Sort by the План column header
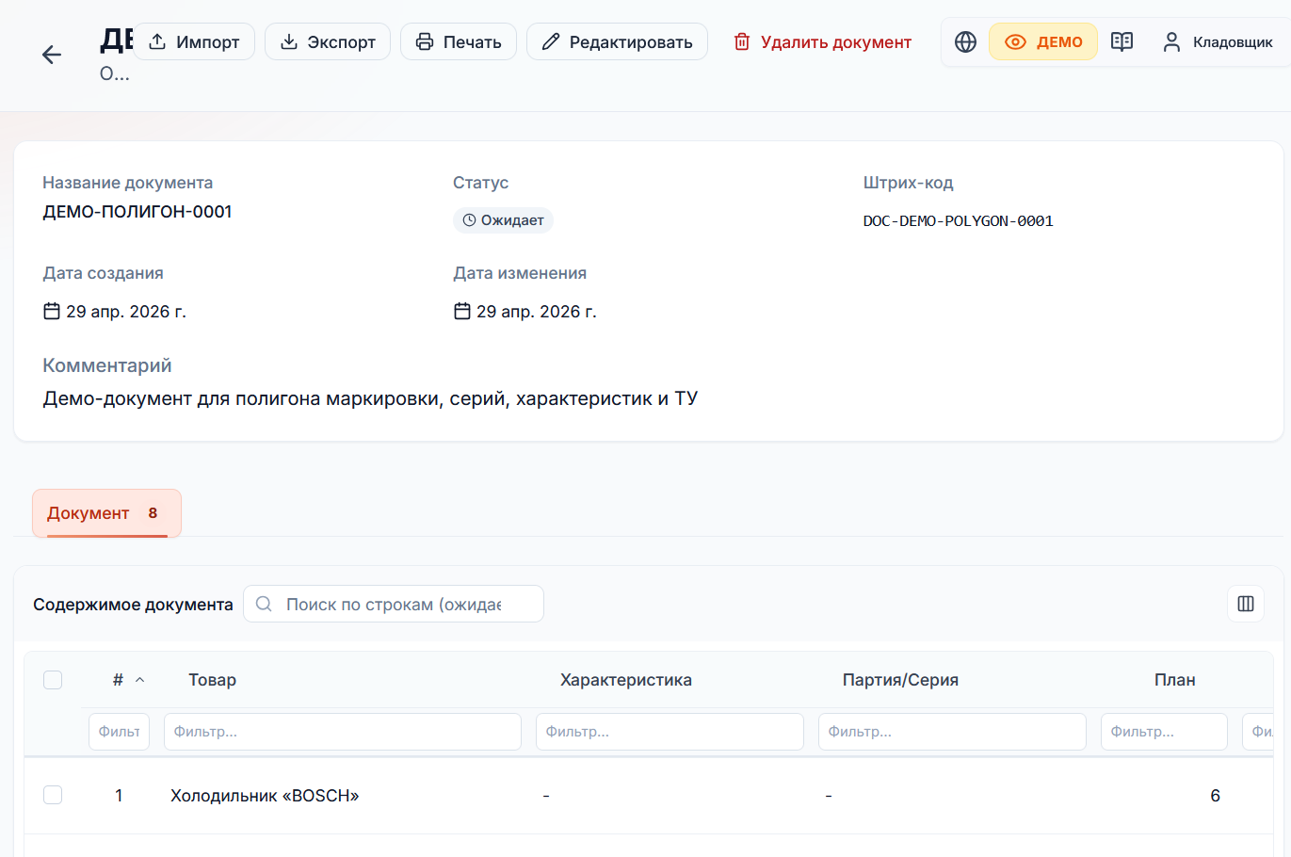Screen dimensions: 1291x857 point(1175,680)
